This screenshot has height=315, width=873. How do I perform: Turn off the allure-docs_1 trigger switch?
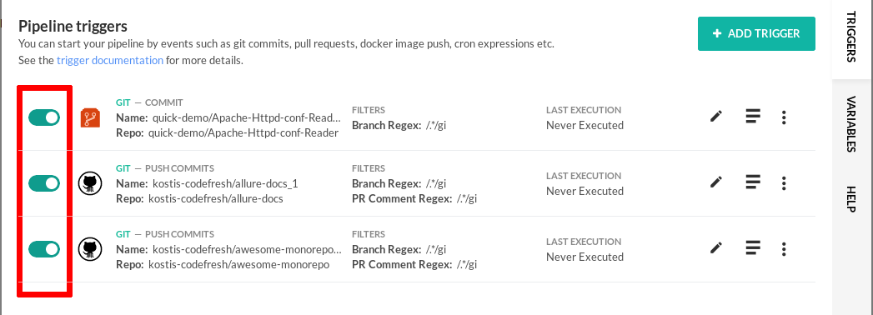[44, 183]
